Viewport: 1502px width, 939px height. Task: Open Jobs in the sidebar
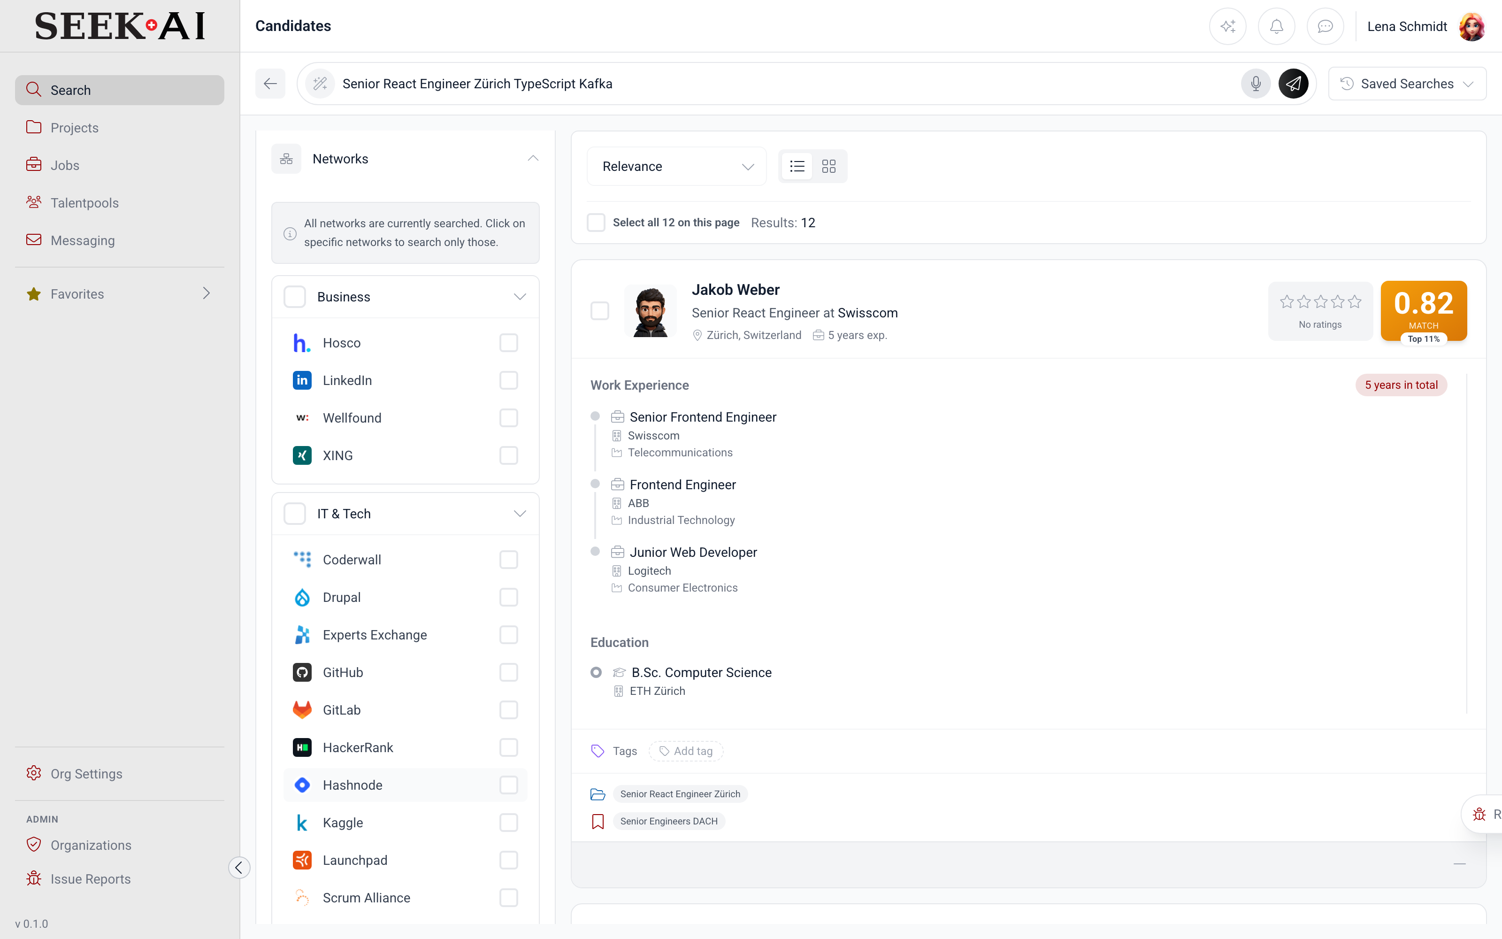click(119, 165)
